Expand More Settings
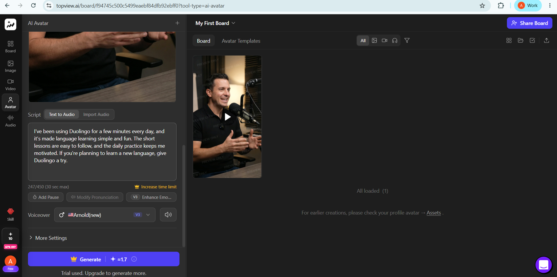Image resolution: width=557 pixels, height=277 pixels. coord(48,238)
